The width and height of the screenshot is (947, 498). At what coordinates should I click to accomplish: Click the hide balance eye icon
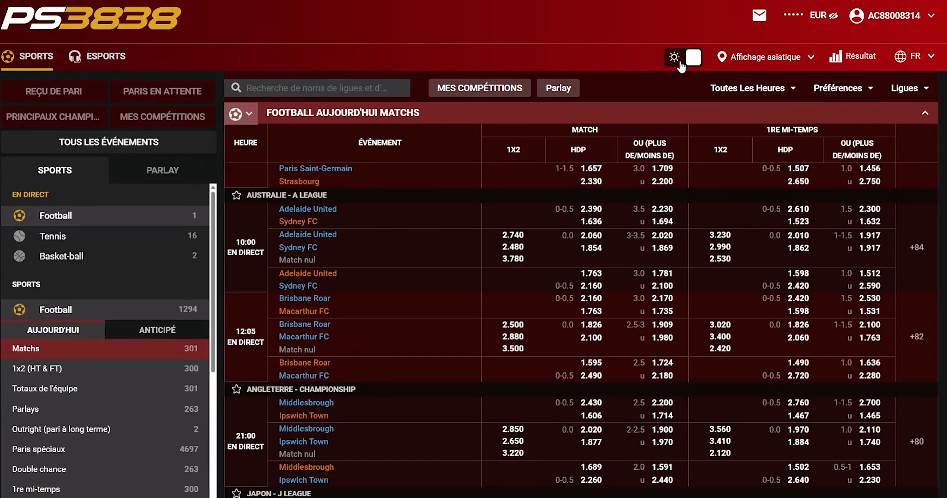click(x=833, y=16)
